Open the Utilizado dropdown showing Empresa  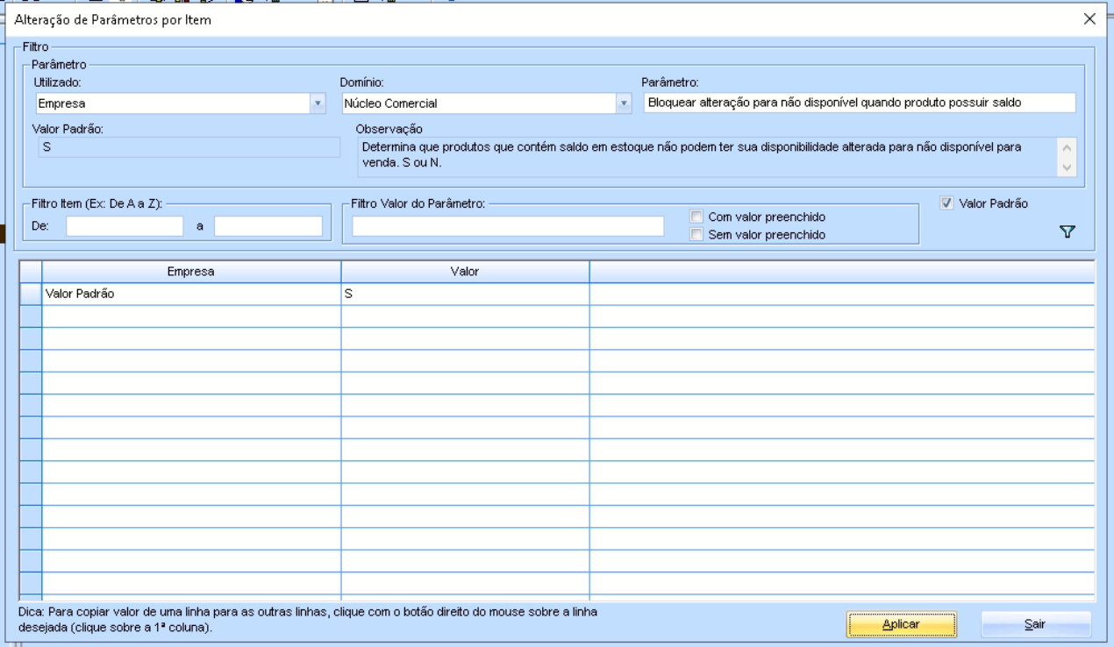point(318,103)
